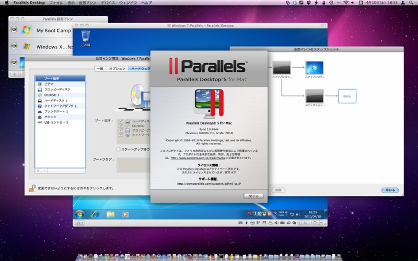418x261 pixels.
Task: Open the parallels.com support link
Action: pyautogui.click(x=209, y=183)
